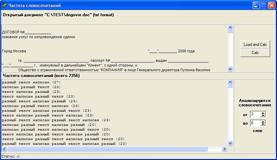Screen dimensions: 277x160
Task: Minimize the Частота словосочетаний window
Action: 256,5
